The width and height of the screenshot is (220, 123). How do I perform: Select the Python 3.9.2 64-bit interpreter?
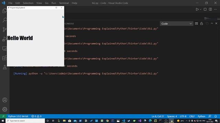click(18, 116)
